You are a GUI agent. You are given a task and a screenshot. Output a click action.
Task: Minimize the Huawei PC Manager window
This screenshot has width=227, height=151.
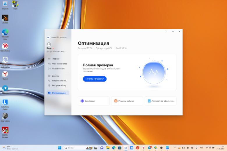coord(173,31)
